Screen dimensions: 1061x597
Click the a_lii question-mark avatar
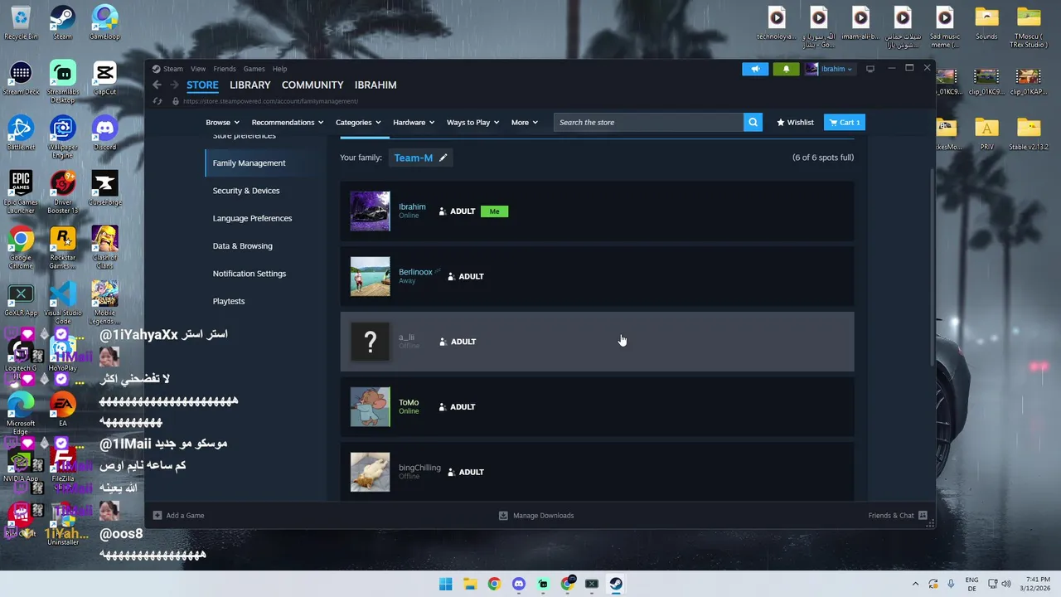370,342
